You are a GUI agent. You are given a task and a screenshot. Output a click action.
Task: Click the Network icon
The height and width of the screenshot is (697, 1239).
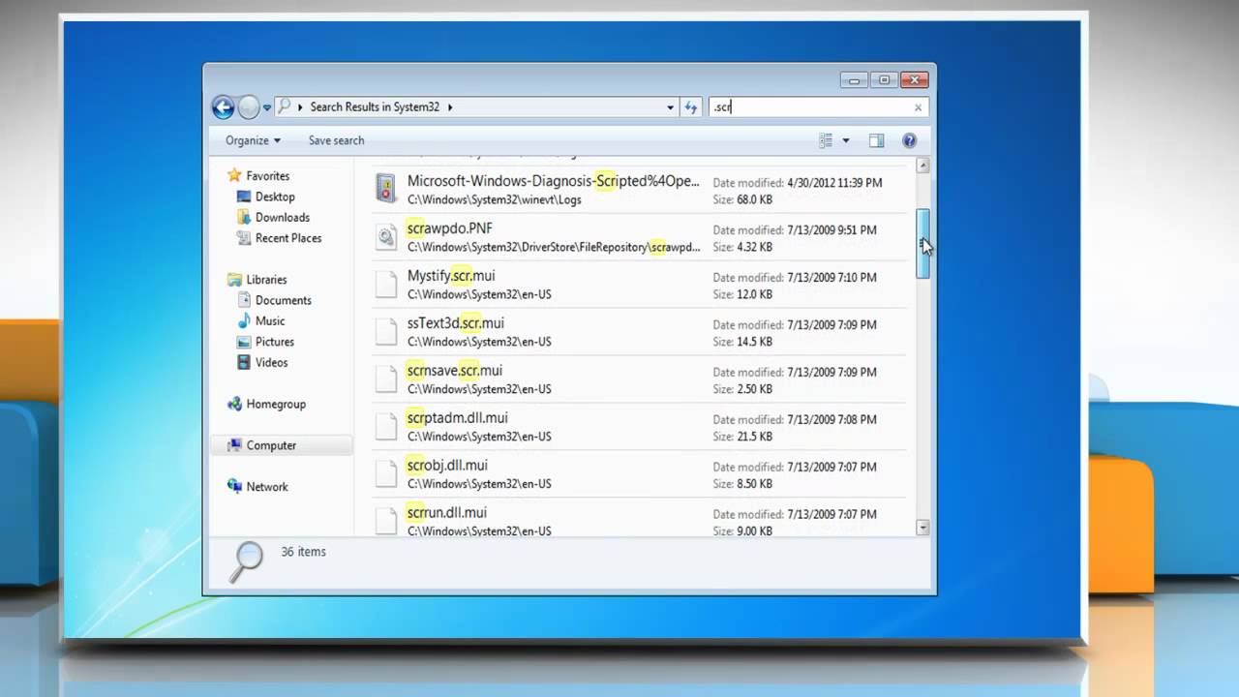click(x=233, y=486)
